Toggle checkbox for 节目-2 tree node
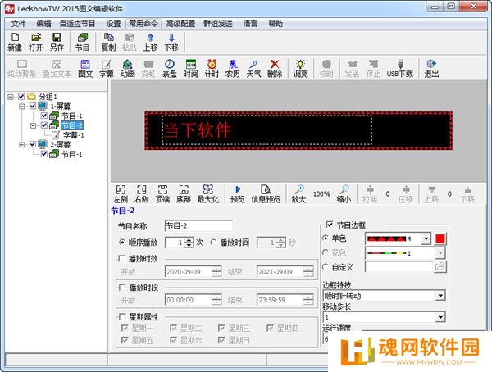The image size is (492, 372). tap(44, 125)
